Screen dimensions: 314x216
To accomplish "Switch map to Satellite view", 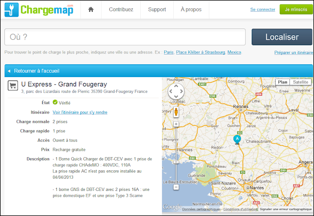I will click(x=301, y=82).
